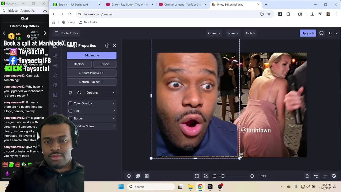Viewport: 341px width, 192px height.
Task: Open the Artsy palette sidebar icon
Action: coord(55,85)
